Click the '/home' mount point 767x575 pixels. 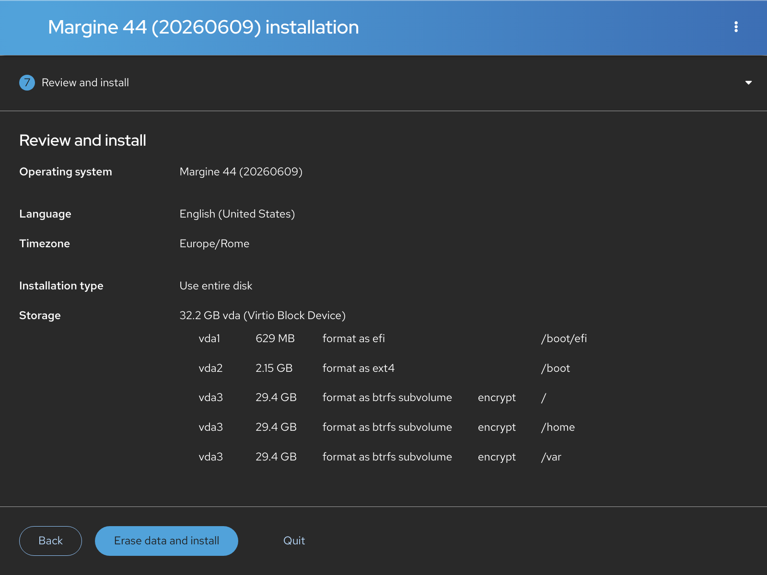[558, 427]
